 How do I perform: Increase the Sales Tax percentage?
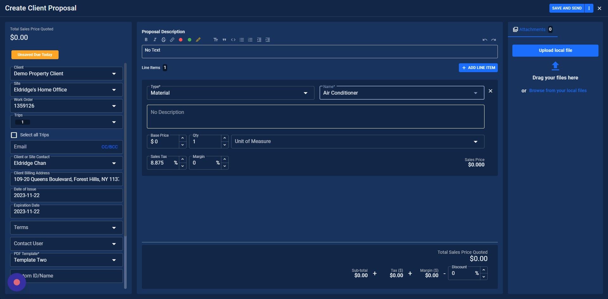pos(182,159)
